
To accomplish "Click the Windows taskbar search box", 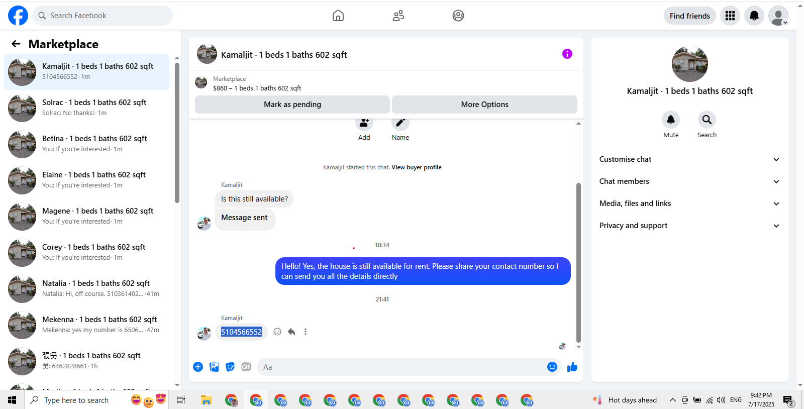I will pos(96,400).
